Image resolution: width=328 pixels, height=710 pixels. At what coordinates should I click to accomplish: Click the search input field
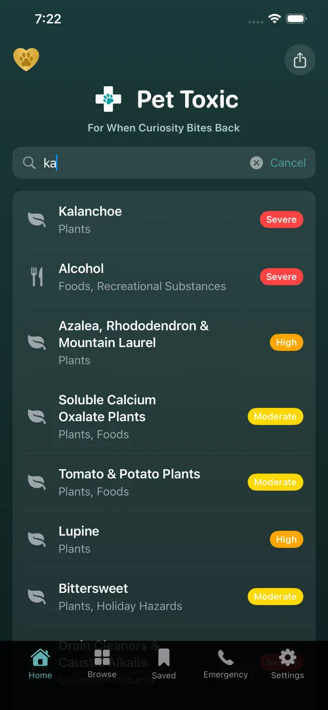click(x=137, y=162)
